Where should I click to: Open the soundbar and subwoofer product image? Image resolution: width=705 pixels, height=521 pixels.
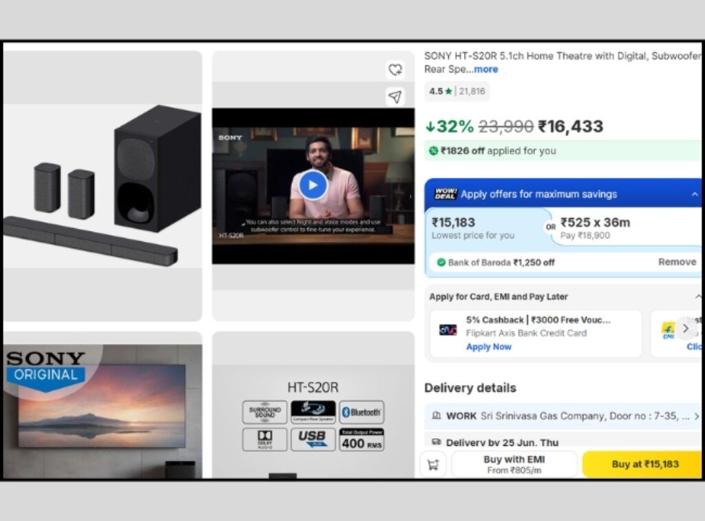tap(103, 186)
